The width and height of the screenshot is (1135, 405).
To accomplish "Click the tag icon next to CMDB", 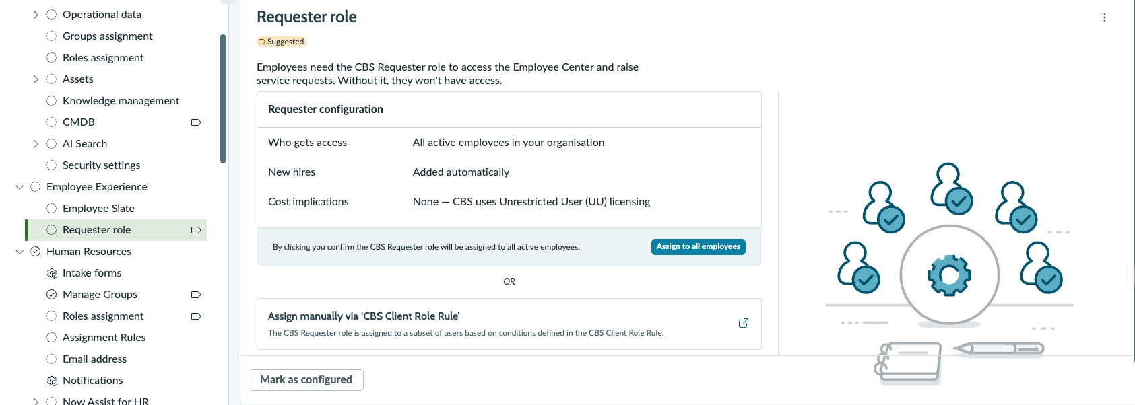I will [196, 122].
